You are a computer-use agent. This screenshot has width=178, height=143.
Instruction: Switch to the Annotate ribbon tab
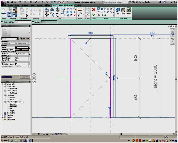click(25, 5)
